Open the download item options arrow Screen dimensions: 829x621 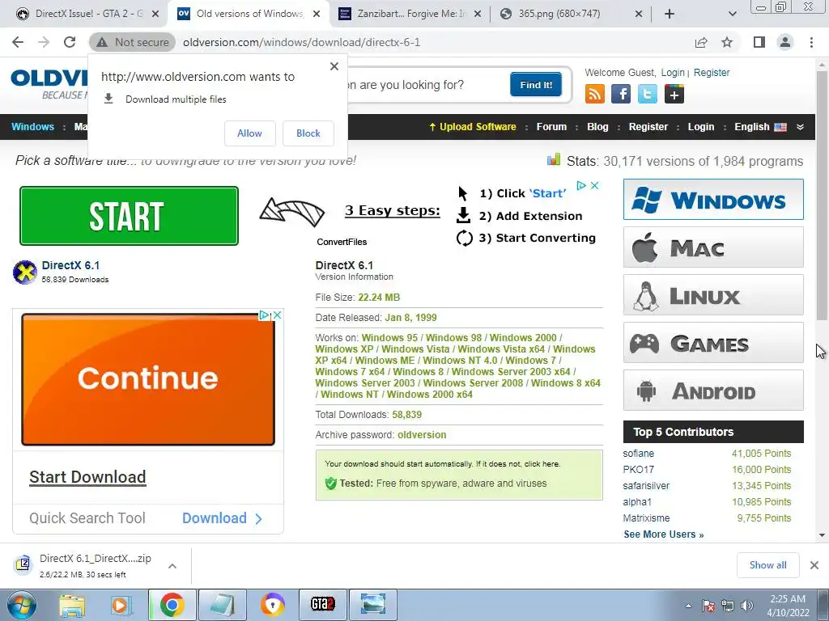172,565
